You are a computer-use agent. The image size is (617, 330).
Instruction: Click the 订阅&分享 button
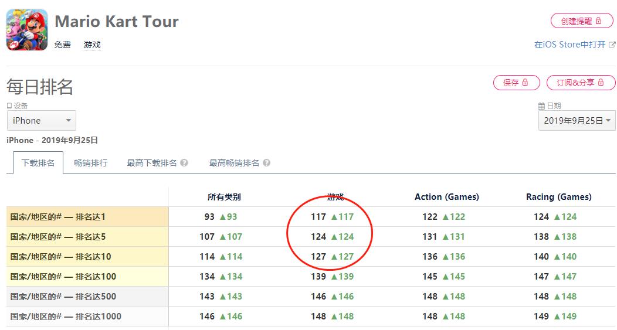coord(581,82)
